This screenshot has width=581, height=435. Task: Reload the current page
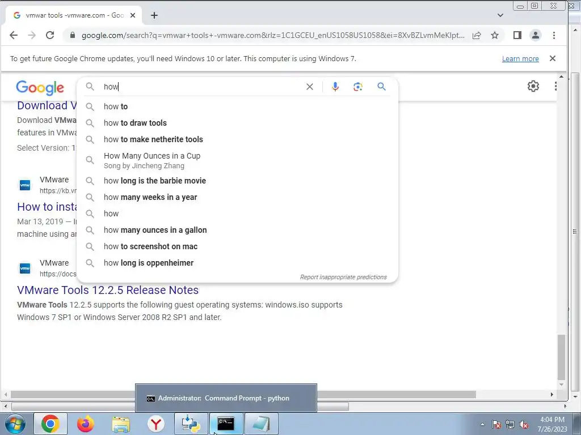pos(50,35)
